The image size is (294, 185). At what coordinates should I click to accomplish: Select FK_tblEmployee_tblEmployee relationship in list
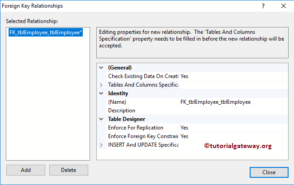45,32
